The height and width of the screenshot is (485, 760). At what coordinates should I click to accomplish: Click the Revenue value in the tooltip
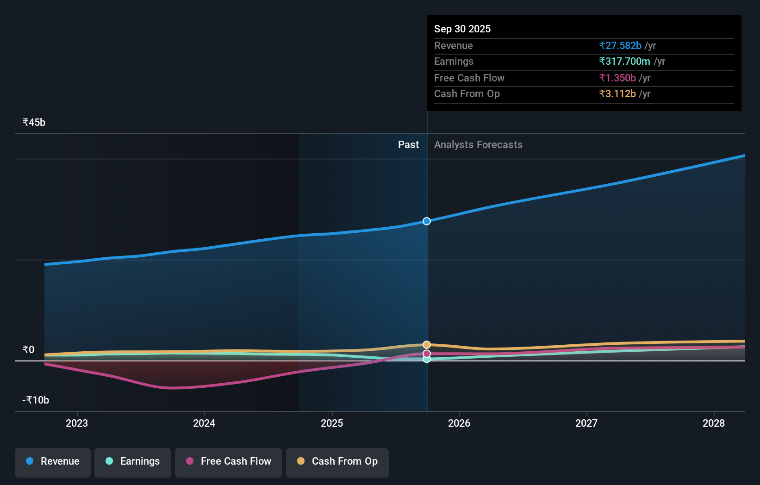pos(620,45)
